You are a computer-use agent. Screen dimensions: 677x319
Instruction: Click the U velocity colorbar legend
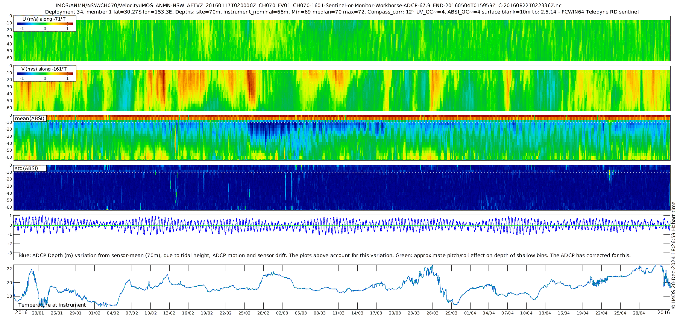[x=45, y=24]
